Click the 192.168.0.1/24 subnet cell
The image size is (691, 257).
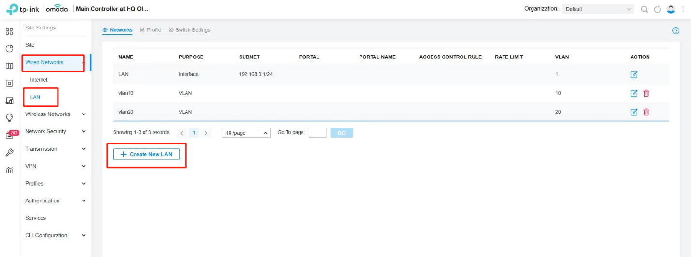pyautogui.click(x=256, y=74)
